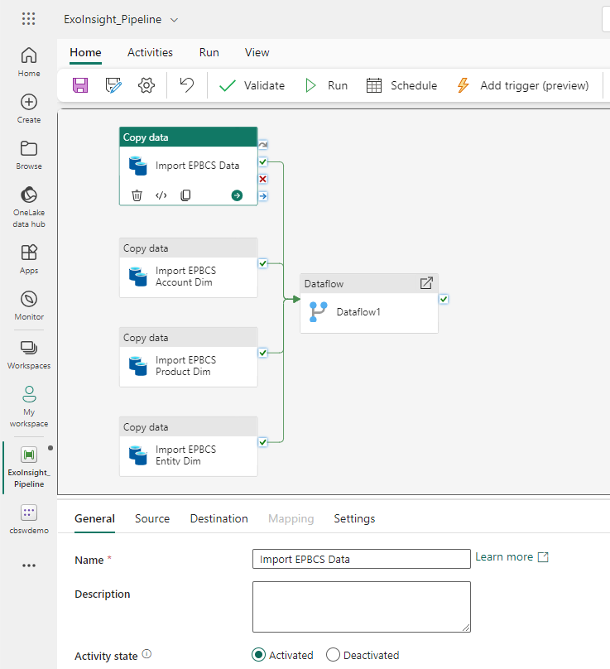Image resolution: width=610 pixels, height=669 pixels.
Task: Click the Undo arrow icon
Action: pos(187,85)
